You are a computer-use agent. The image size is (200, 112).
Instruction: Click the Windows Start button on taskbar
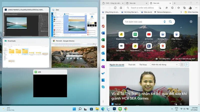pos(74,109)
